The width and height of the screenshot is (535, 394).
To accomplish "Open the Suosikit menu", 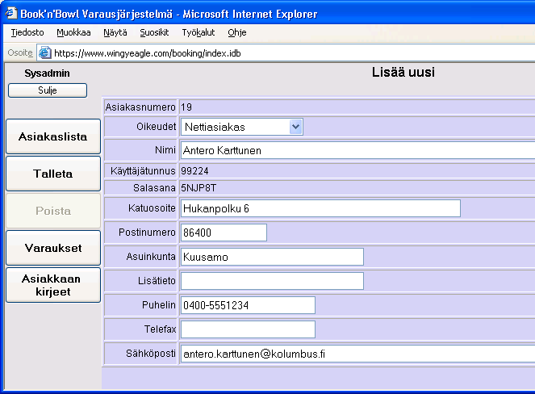I will point(153,33).
